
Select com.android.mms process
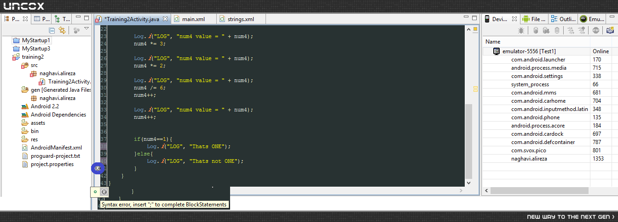coord(550,93)
